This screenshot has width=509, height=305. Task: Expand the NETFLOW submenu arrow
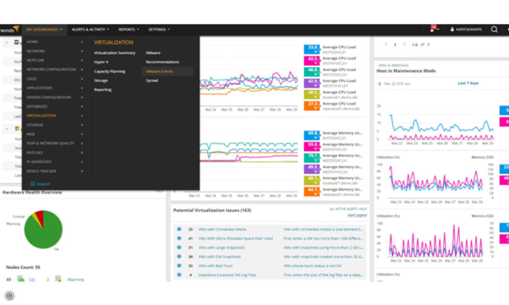pyautogui.click(x=82, y=60)
